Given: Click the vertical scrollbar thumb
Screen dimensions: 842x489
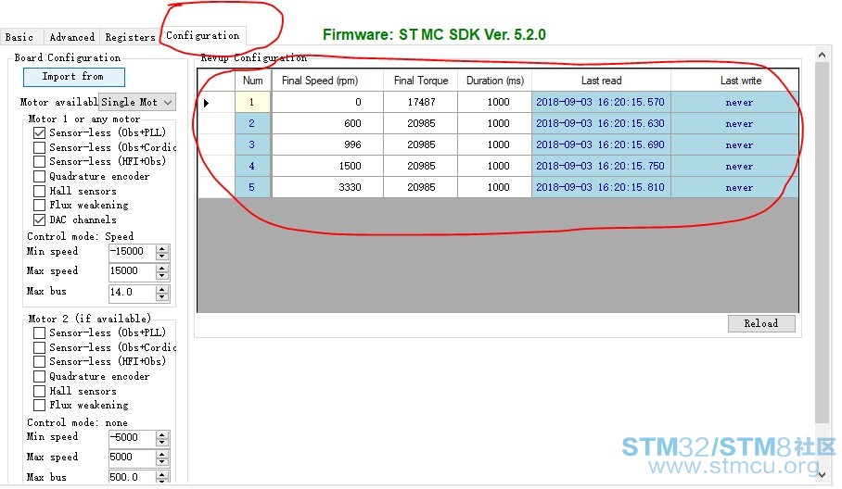Looking at the screenshot, I should [822, 243].
